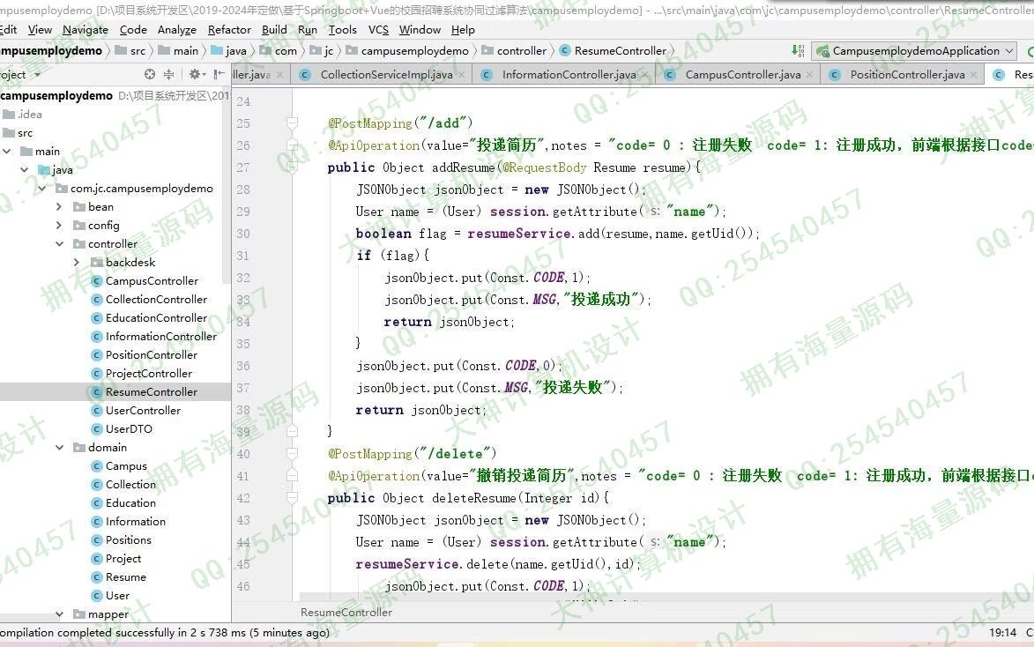1034x647 pixels.
Task: Open the Code menu
Action: tap(133, 30)
